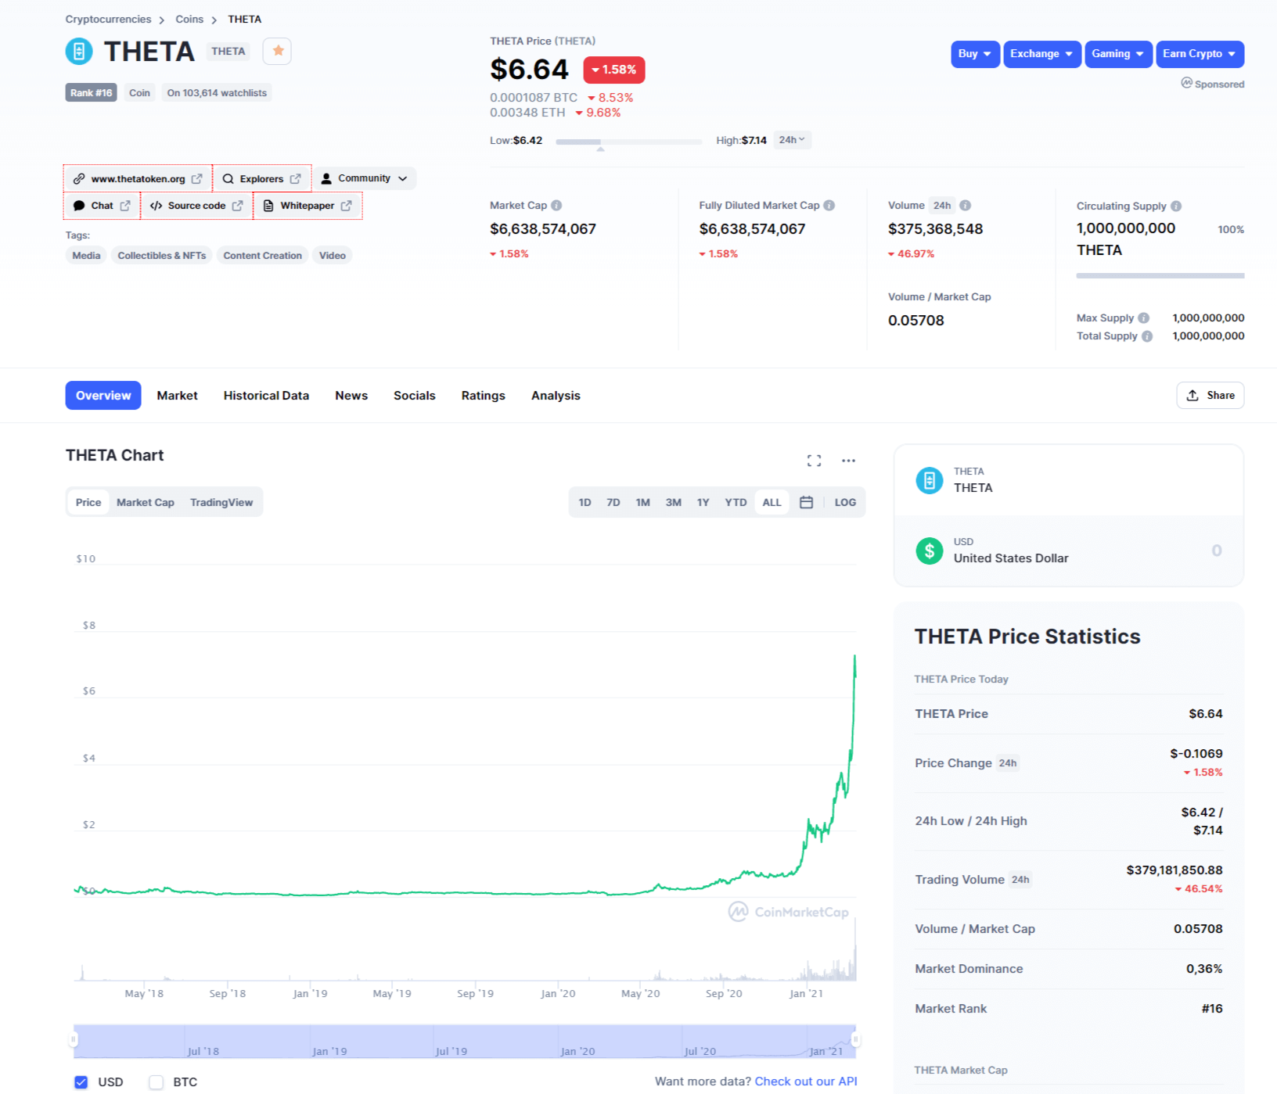Open the Chat link
This screenshot has width=1277, height=1094.
[x=102, y=206]
